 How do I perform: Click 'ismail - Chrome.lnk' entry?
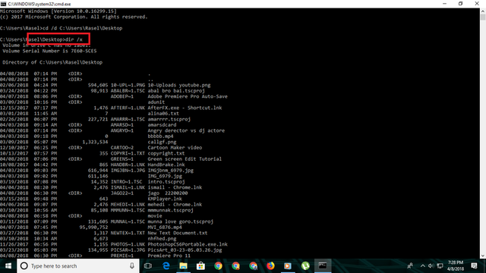pyautogui.click(x=175, y=187)
